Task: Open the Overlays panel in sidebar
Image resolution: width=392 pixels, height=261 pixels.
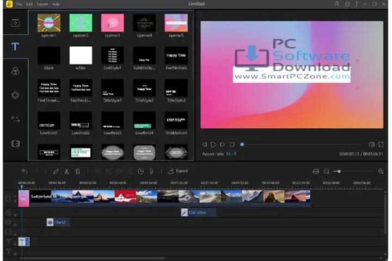Action: coord(15,95)
